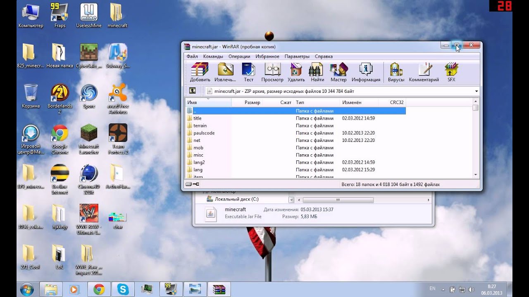
Task: Click the EN language indicator
Action: coord(432,289)
